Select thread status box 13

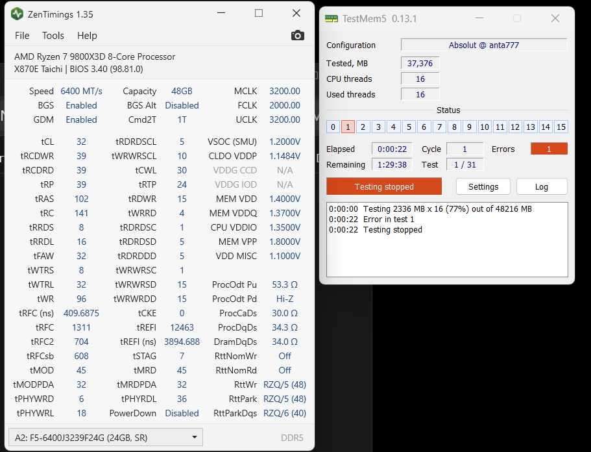coord(530,127)
